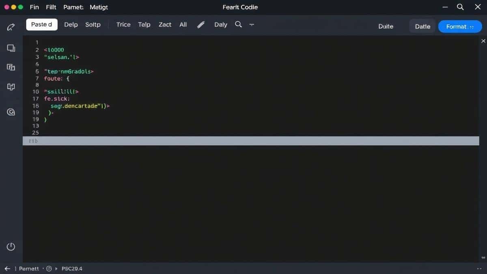This screenshot has height=274, width=487.
Task: Toggle the Daly option in the toolbar
Action: [x=220, y=24]
